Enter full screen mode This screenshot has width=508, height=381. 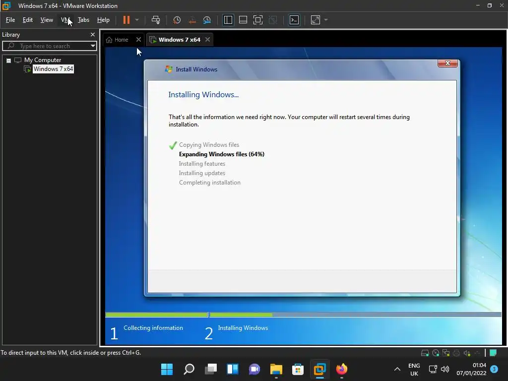coord(258,20)
